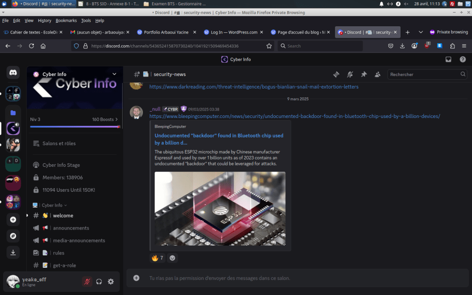The image size is (472, 295).
Task: Open pinned messages with the pin icon
Action: (364, 74)
